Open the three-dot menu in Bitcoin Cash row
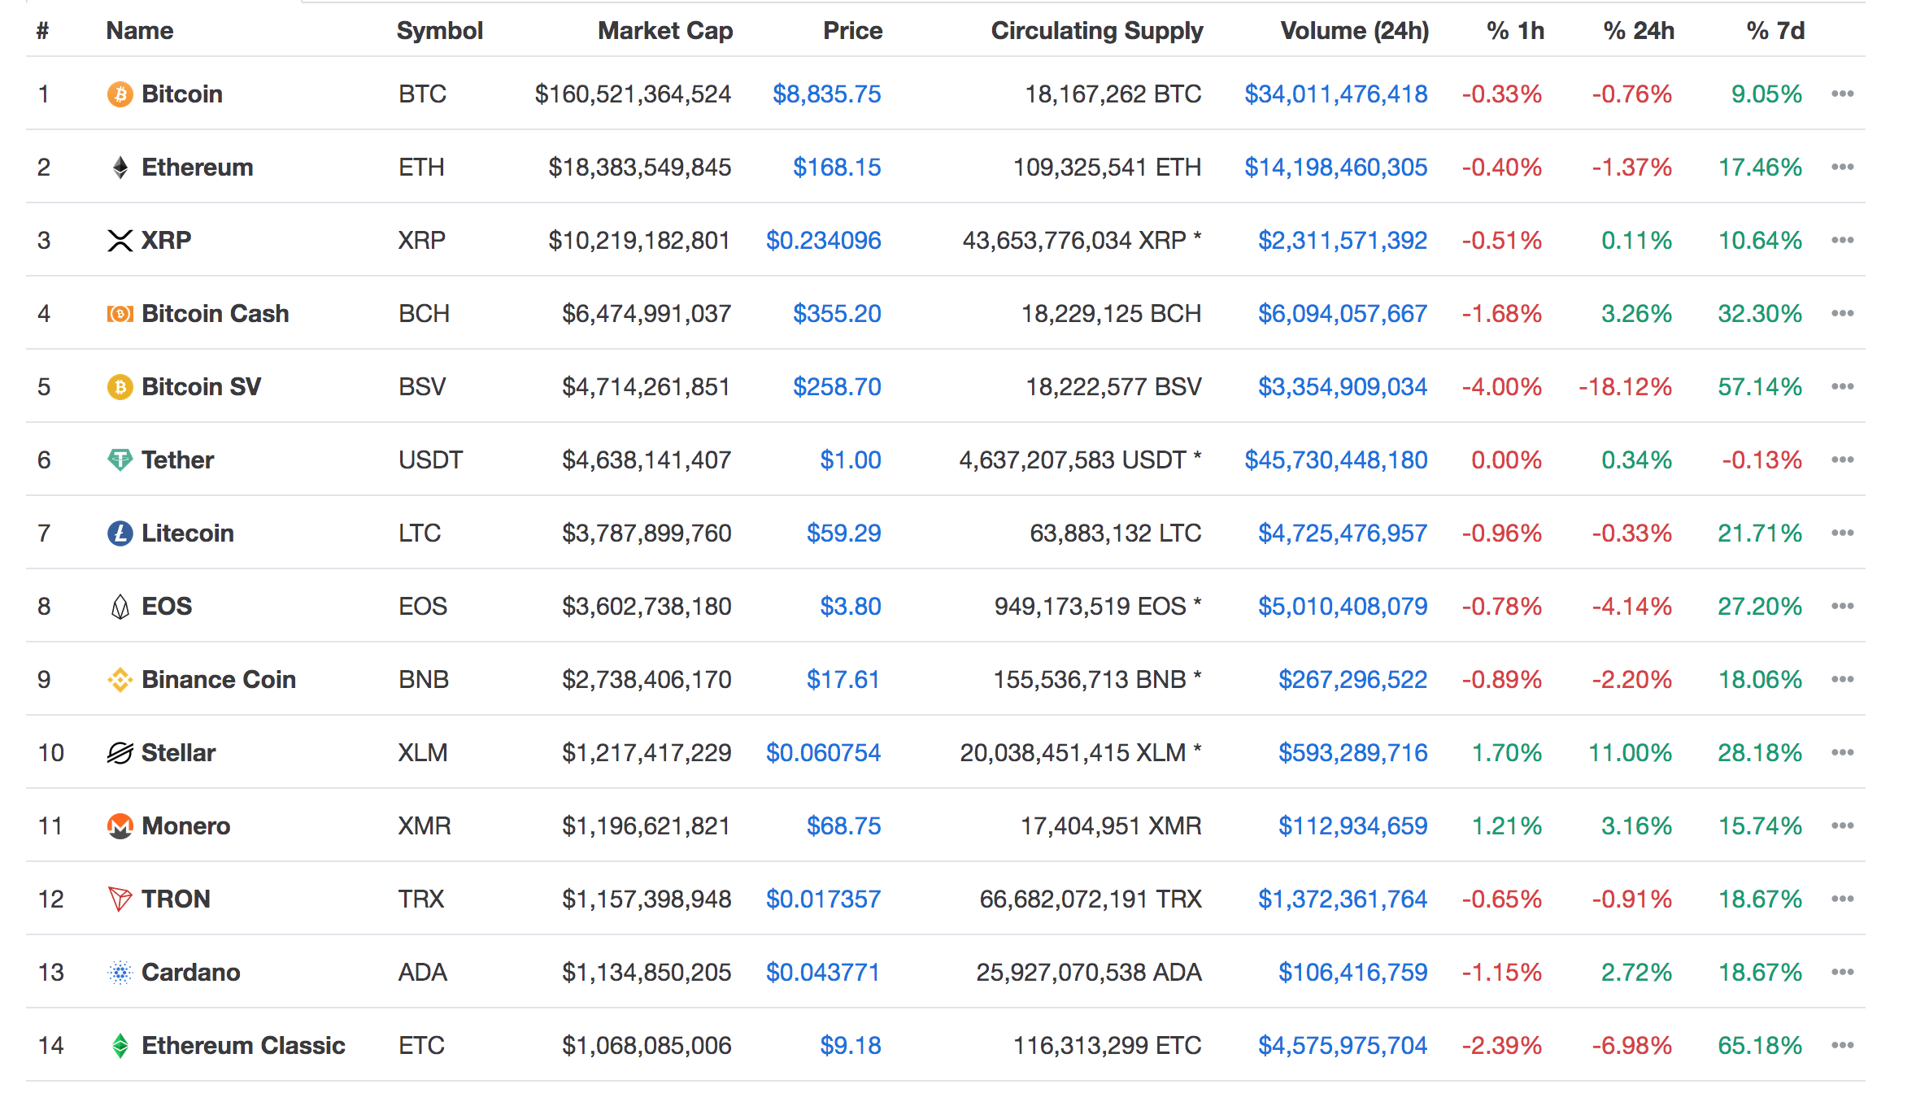The image size is (1916, 1093). coord(1843,313)
